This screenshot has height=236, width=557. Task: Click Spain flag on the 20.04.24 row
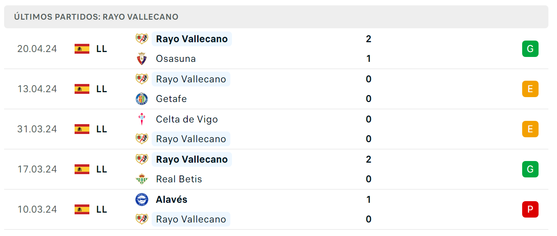pyautogui.click(x=82, y=49)
